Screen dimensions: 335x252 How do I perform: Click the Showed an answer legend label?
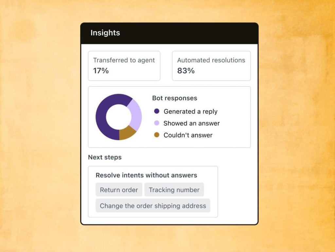(191, 123)
